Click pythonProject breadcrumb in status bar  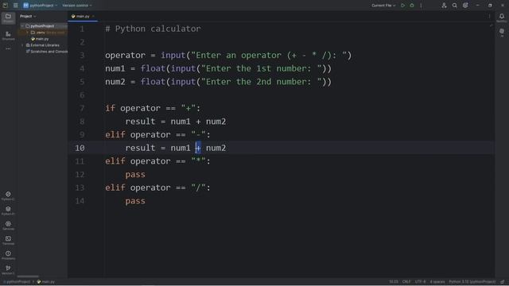[17, 282]
